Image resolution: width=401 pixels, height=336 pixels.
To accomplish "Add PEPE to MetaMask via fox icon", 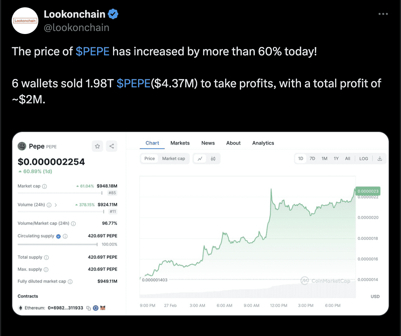I will pyautogui.click(x=102, y=308).
